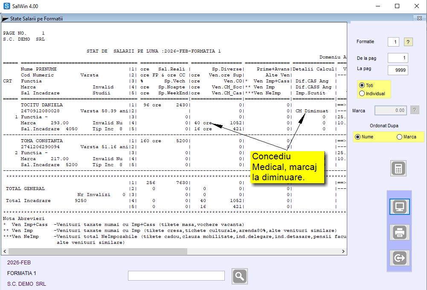Click the screen preview monitor icon
This screenshot has height=290, width=427.
[x=399, y=207]
